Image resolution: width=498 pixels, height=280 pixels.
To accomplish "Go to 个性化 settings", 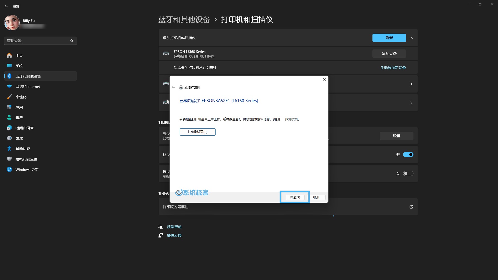I will pos(40,97).
